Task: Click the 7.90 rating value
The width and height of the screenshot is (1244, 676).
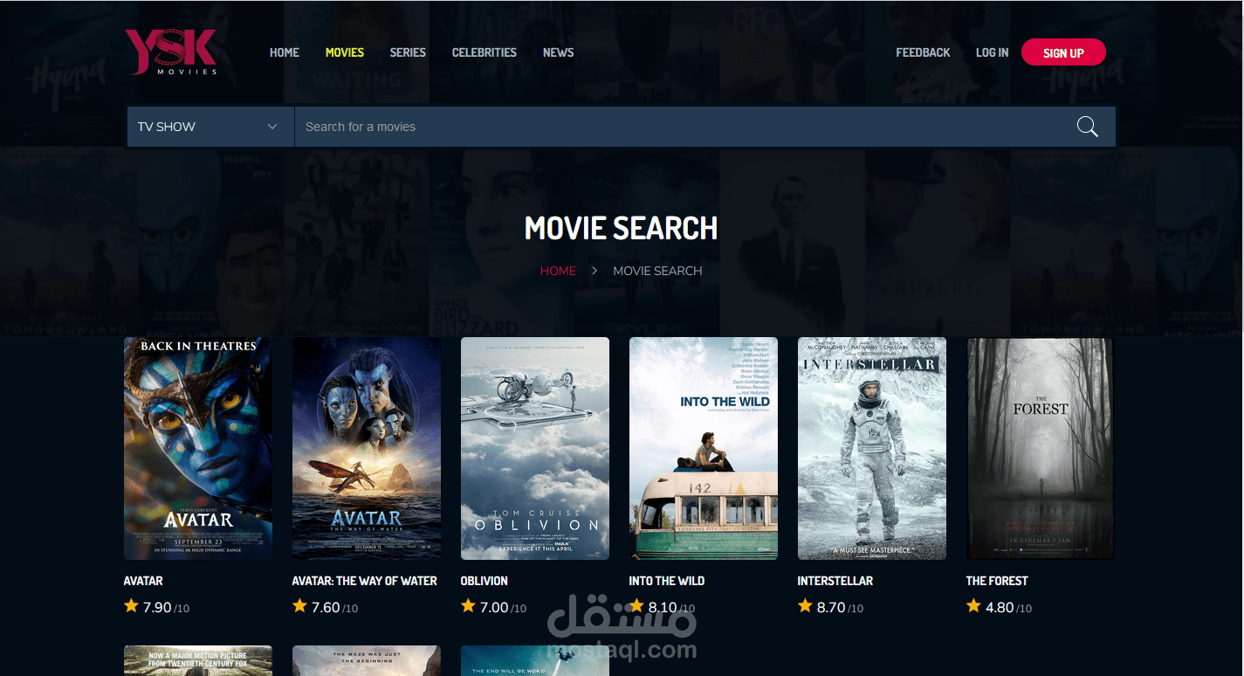Action: (x=157, y=607)
